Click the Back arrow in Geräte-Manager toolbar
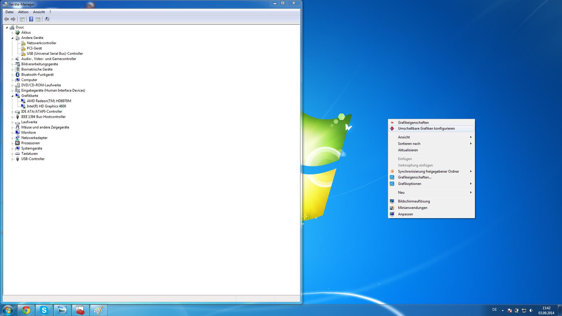The width and height of the screenshot is (562, 316). pos(6,19)
